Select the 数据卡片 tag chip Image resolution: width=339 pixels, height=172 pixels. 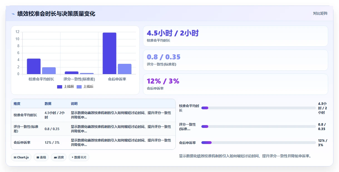pyautogui.click(x=79, y=157)
